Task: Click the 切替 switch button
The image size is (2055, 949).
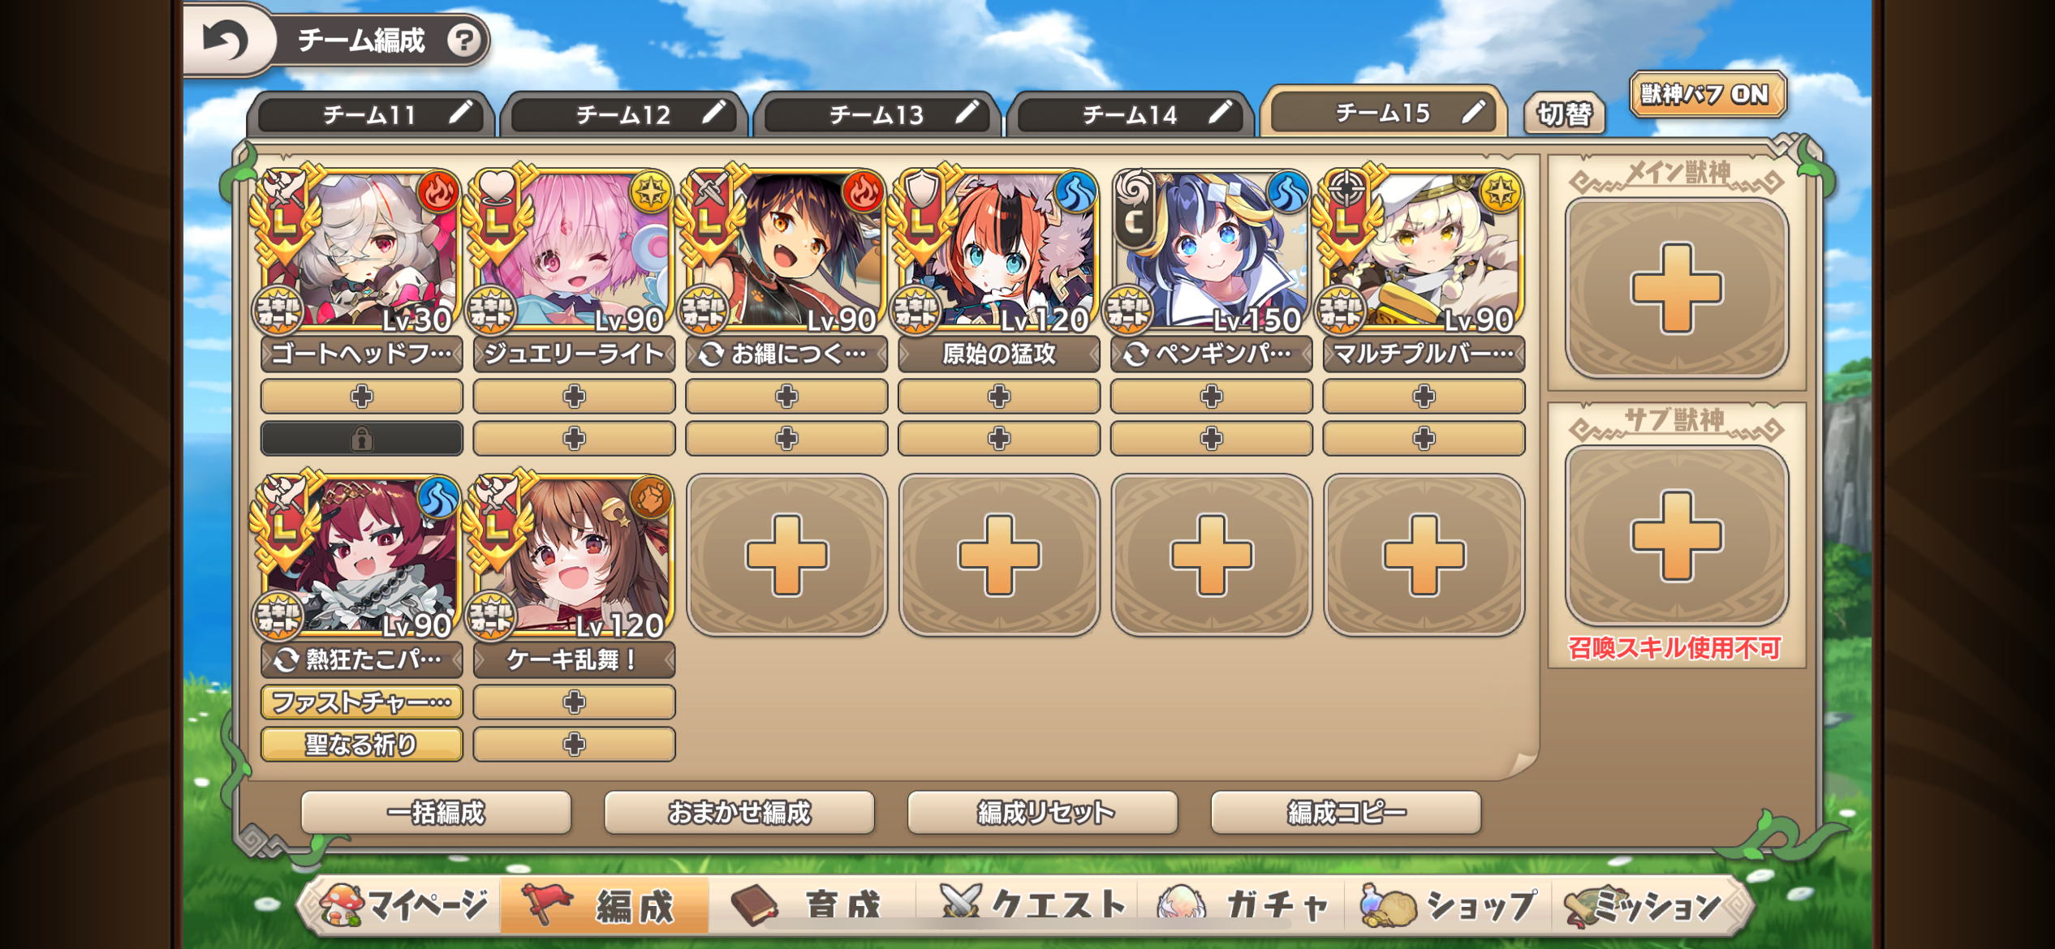Action: tap(1564, 114)
